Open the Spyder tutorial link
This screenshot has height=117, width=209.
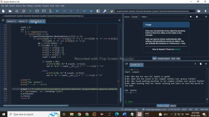[177, 49]
